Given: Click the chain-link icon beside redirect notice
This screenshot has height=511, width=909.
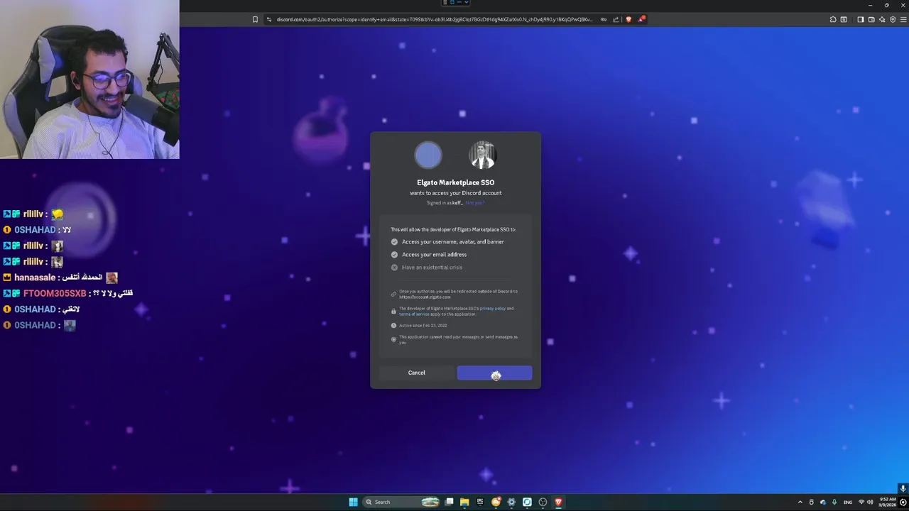Looking at the screenshot, I should coord(393,294).
